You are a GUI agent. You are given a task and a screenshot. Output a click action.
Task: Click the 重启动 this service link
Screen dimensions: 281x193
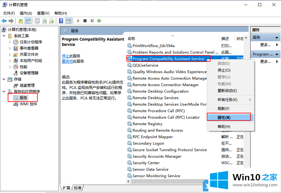tap(67, 61)
